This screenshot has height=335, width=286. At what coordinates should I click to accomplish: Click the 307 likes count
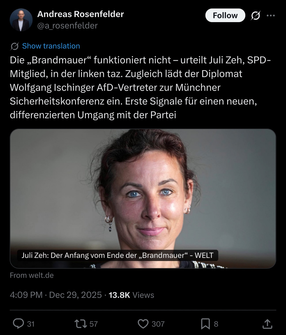158,324
